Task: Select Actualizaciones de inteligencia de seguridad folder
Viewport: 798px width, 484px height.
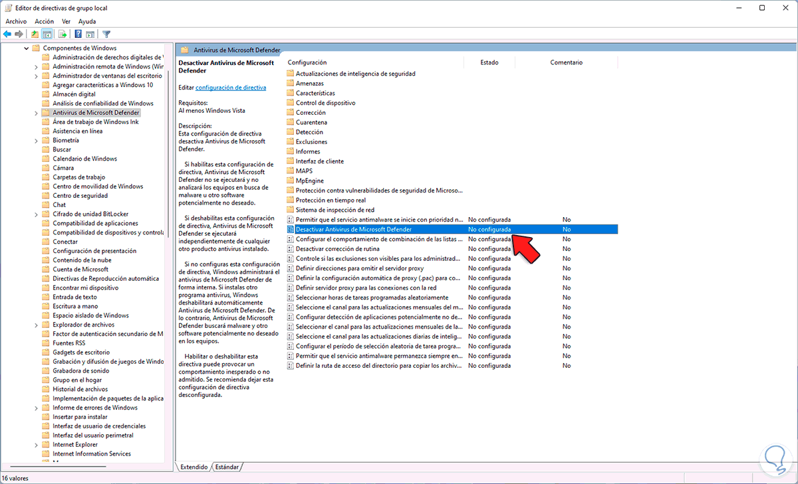Action: click(356, 74)
